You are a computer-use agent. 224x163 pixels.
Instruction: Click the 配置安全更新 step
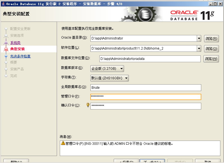point(20,29)
